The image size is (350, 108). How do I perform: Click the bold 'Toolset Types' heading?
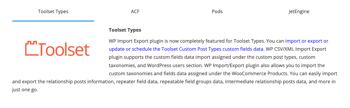click(125, 30)
